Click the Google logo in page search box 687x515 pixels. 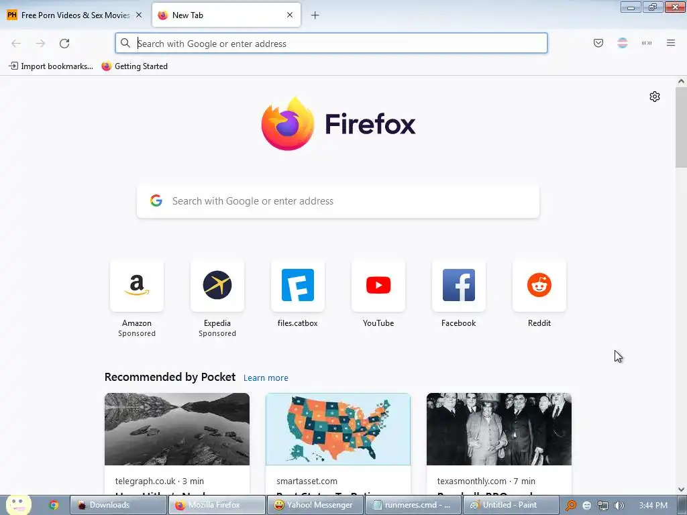[156, 201]
